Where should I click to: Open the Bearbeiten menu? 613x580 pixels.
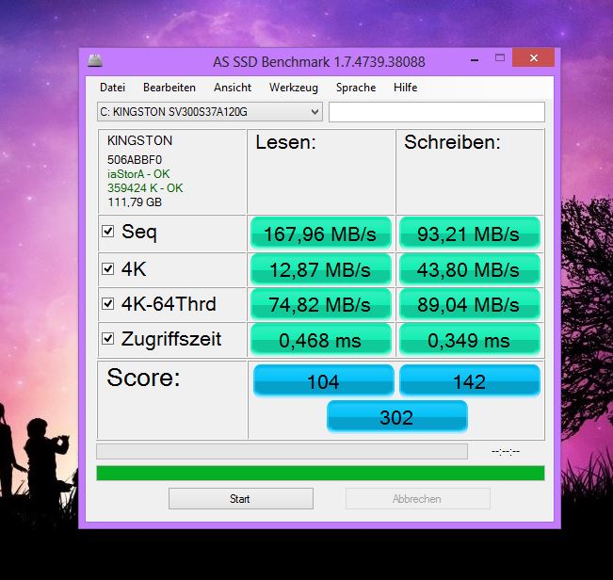tap(169, 88)
